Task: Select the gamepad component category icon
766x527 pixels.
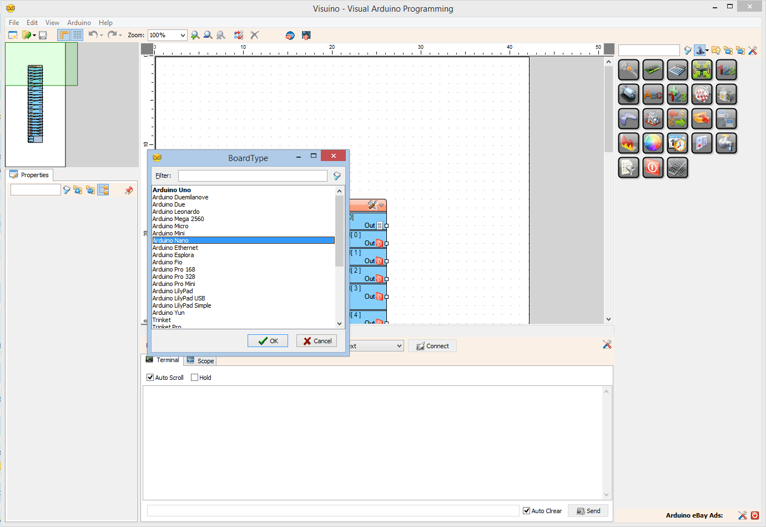Action: [628, 119]
